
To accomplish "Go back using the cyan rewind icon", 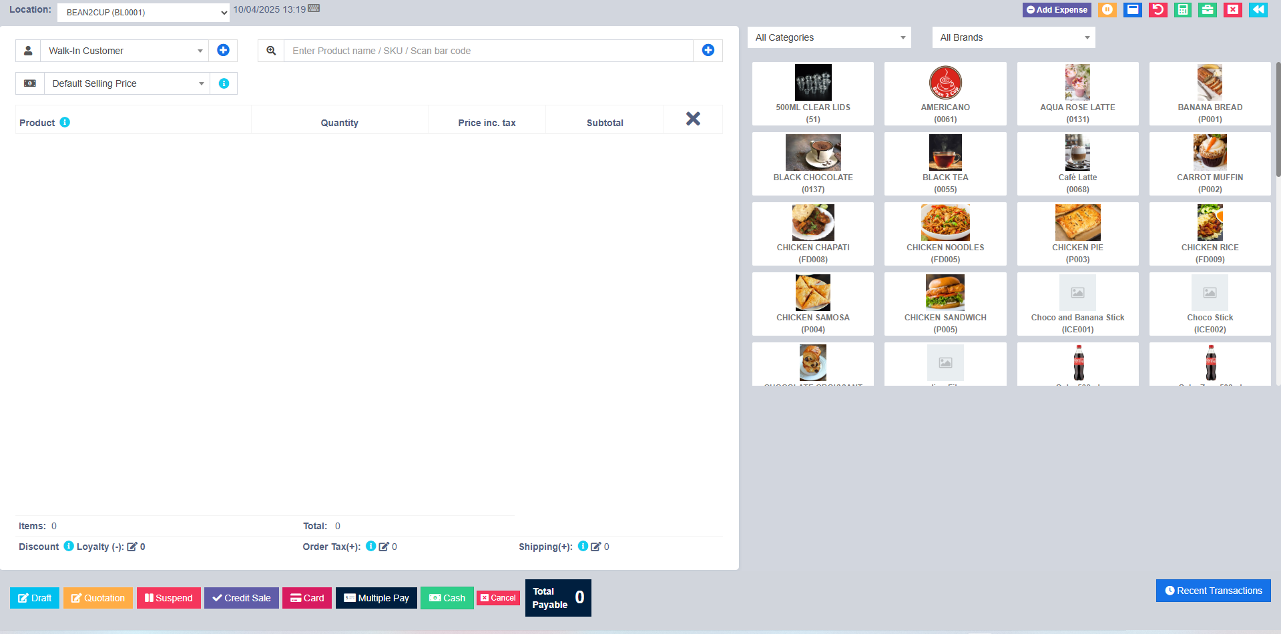I will pos(1258,10).
